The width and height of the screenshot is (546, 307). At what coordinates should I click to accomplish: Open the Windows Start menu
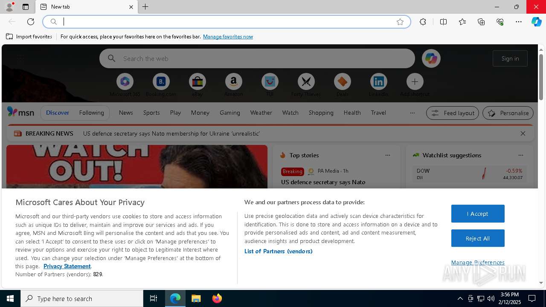(x=10, y=298)
